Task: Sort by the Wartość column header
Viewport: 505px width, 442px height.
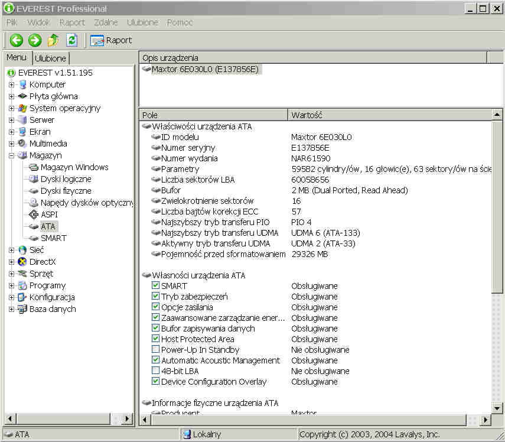Action: pos(390,115)
